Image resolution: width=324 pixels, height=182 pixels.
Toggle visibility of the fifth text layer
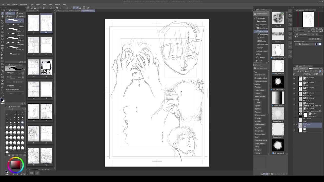[x=294, y=99]
